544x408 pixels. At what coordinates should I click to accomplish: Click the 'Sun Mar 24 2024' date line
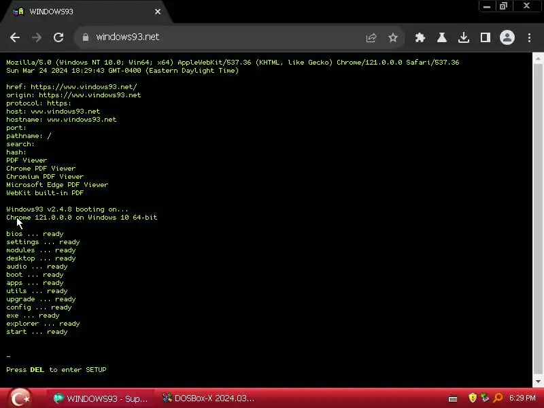(x=122, y=71)
